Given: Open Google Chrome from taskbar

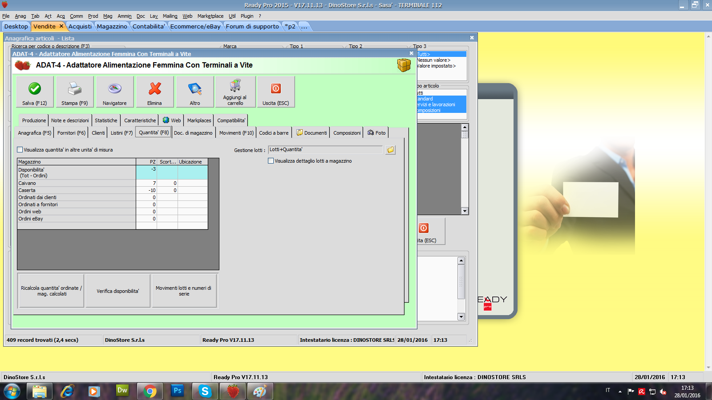Looking at the screenshot, I should click(150, 391).
